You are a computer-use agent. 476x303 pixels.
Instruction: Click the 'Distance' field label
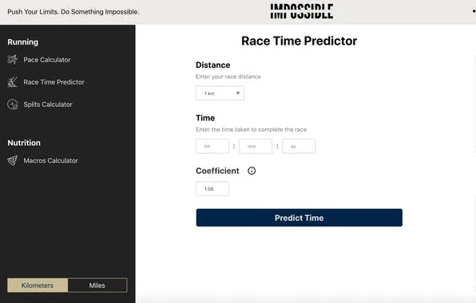coord(213,65)
